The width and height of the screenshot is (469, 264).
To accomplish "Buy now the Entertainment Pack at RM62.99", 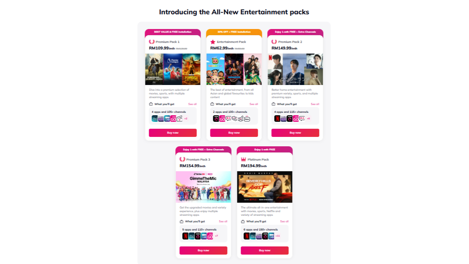I will click(234, 133).
